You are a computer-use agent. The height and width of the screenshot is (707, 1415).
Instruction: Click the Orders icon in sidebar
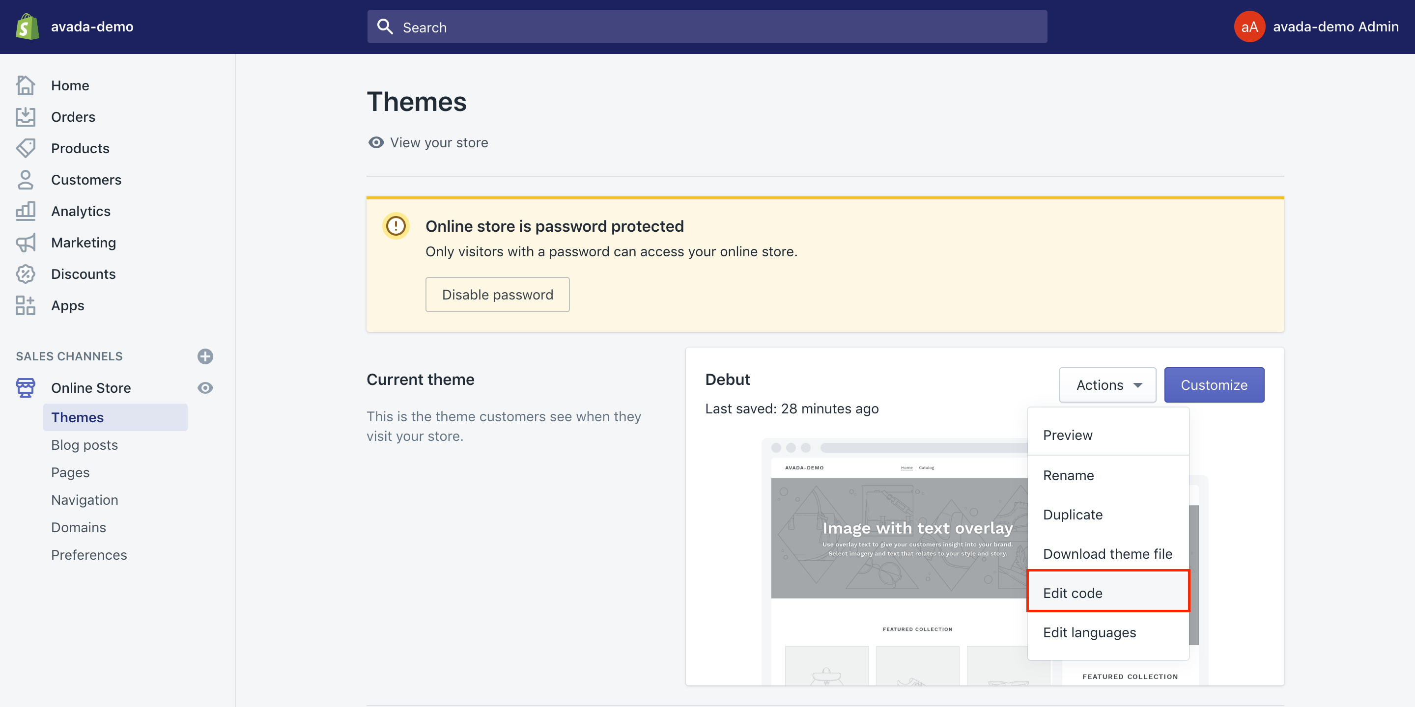(26, 115)
